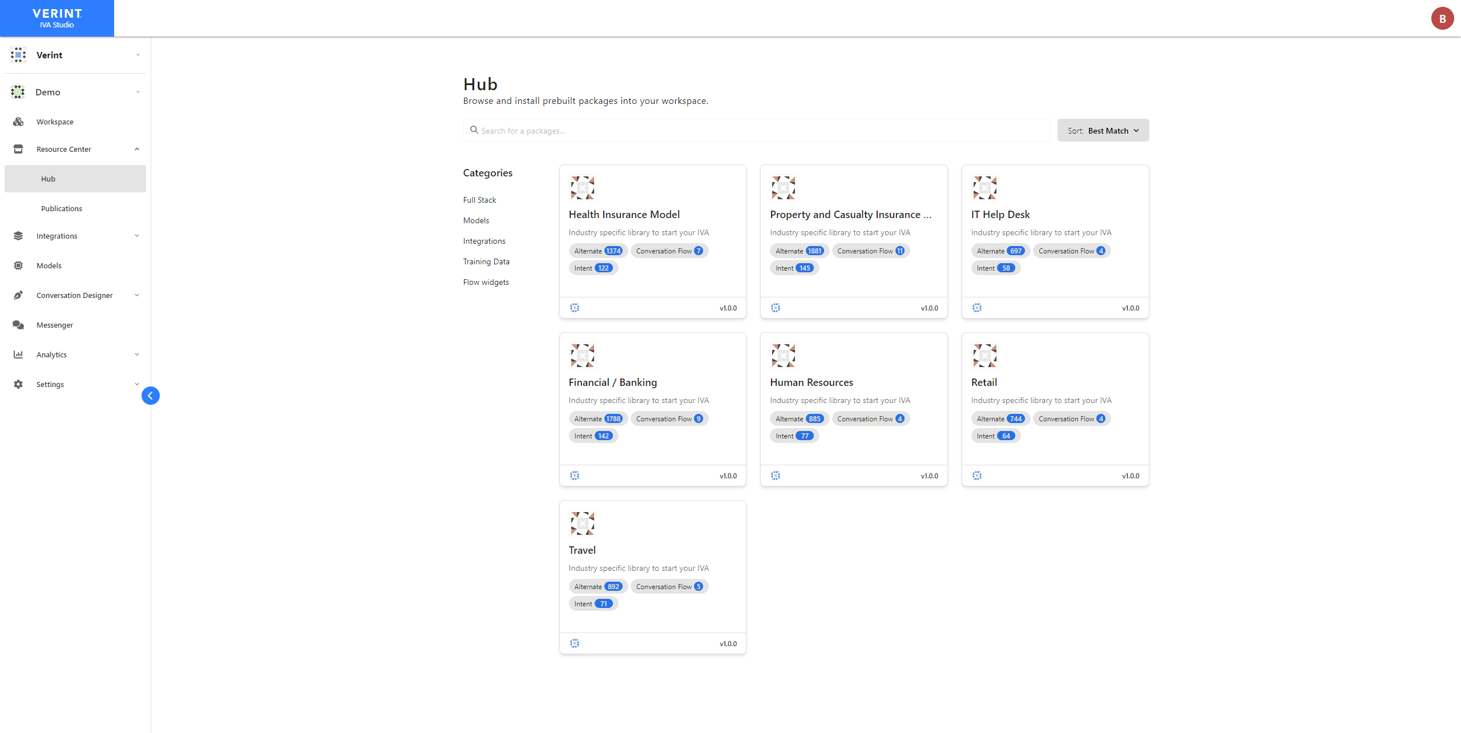Expand the Conversation Designer section chevron
Image resolution: width=1461 pixels, height=733 pixels.
tap(137, 295)
